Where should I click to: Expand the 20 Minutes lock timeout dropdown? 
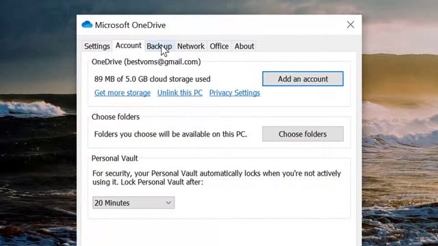[x=133, y=203]
